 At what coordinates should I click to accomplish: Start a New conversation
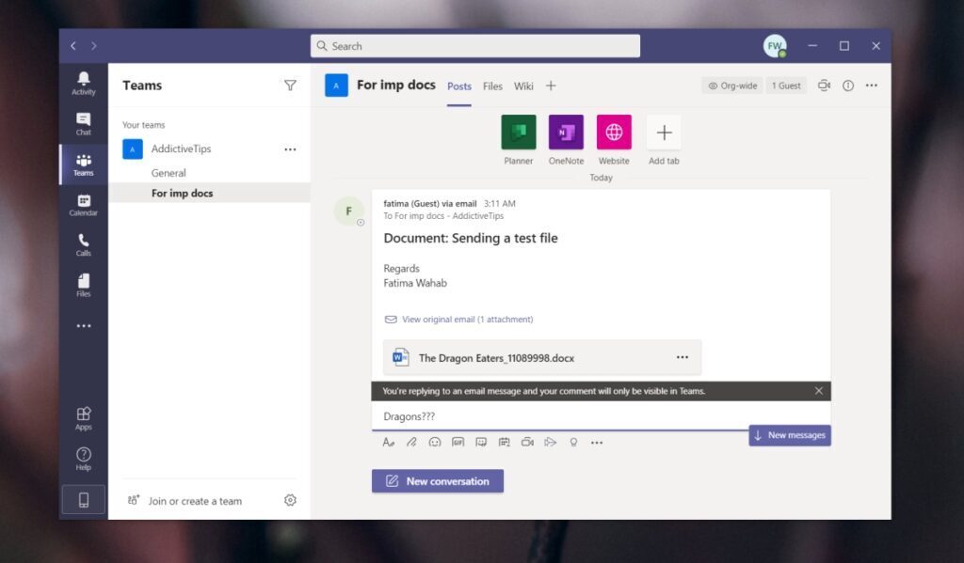click(437, 480)
